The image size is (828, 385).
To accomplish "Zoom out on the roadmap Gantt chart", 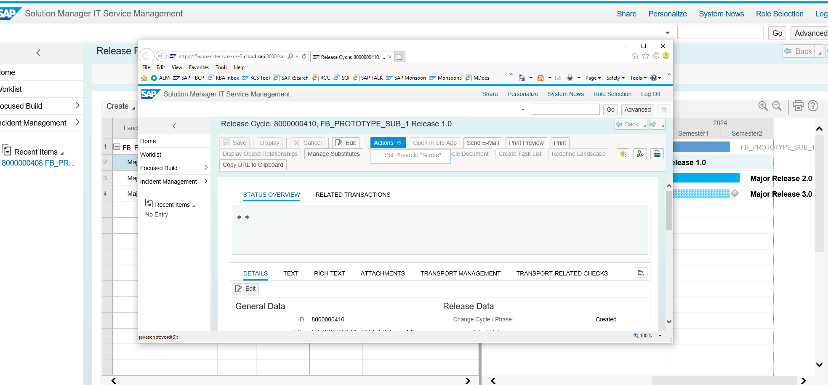I will [777, 106].
